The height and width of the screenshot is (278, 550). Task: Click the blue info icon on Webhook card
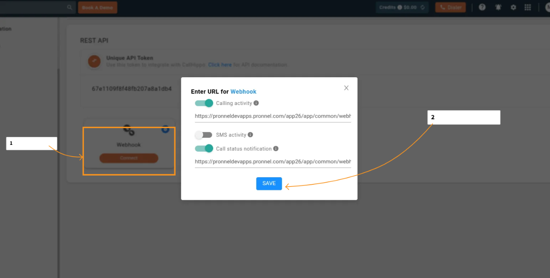click(x=165, y=129)
